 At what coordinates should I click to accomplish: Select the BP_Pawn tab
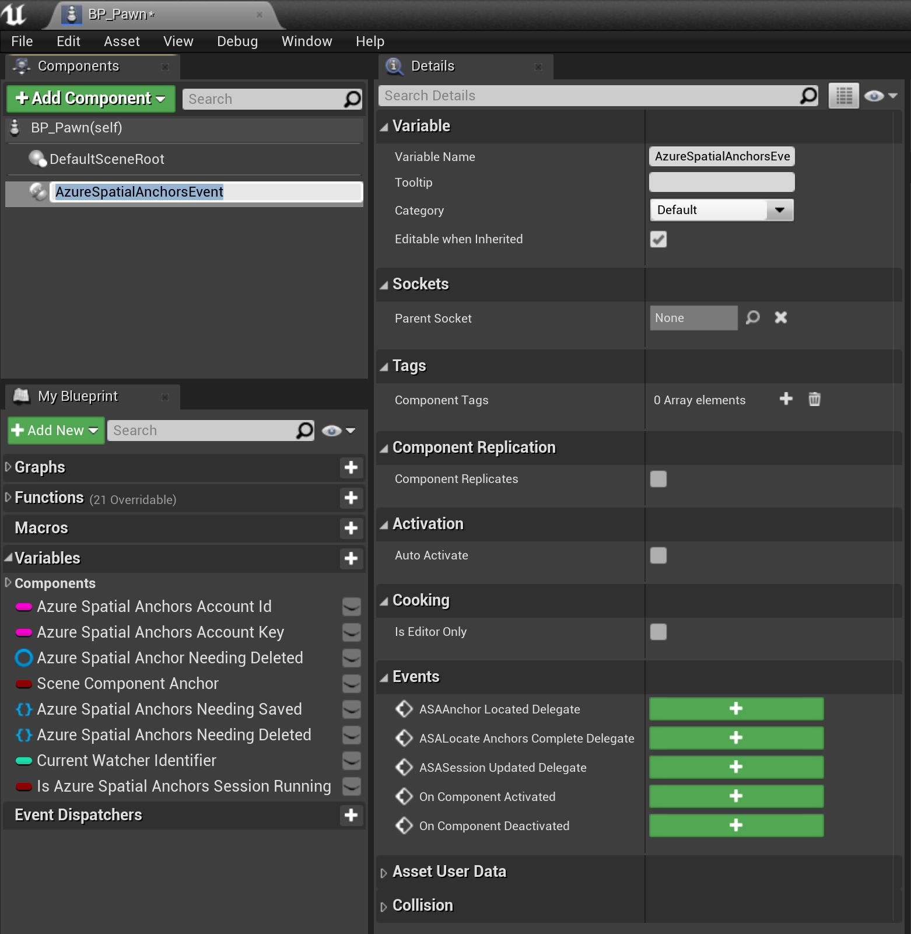pyautogui.click(x=163, y=15)
